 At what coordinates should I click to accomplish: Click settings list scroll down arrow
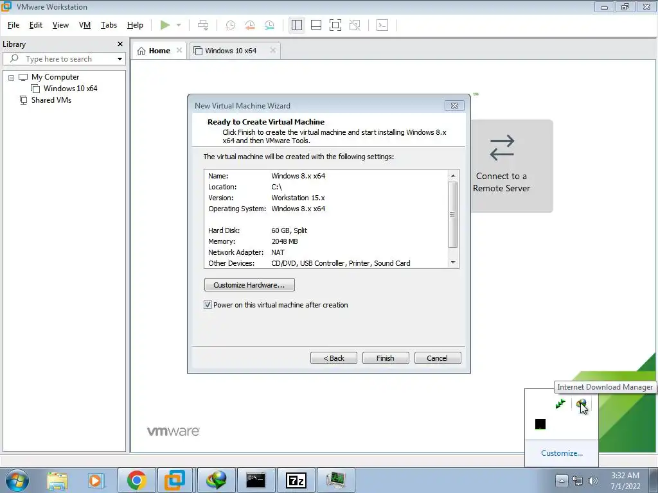pyautogui.click(x=453, y=263)
